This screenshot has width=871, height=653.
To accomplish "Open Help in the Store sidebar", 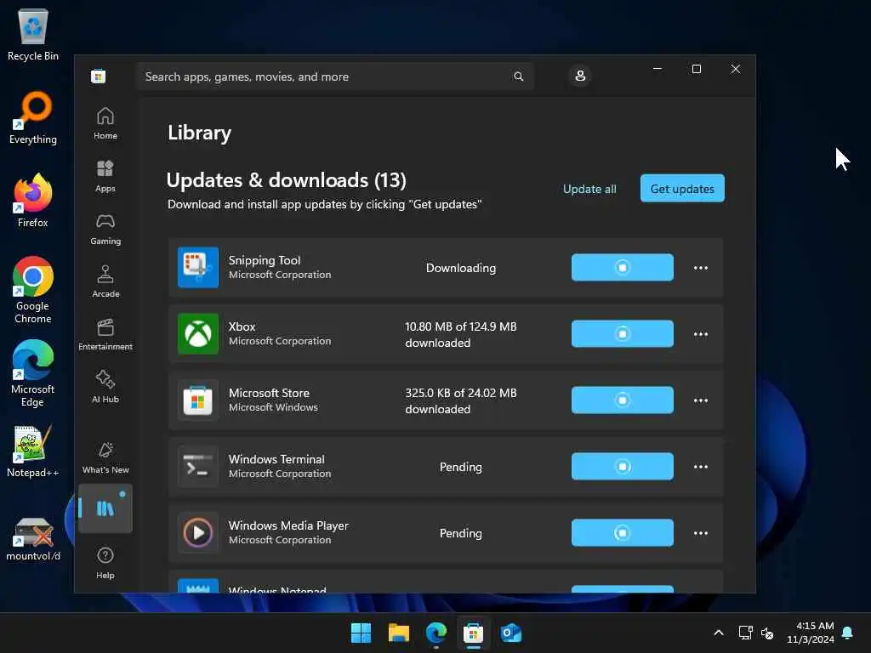I will (105, 563).
